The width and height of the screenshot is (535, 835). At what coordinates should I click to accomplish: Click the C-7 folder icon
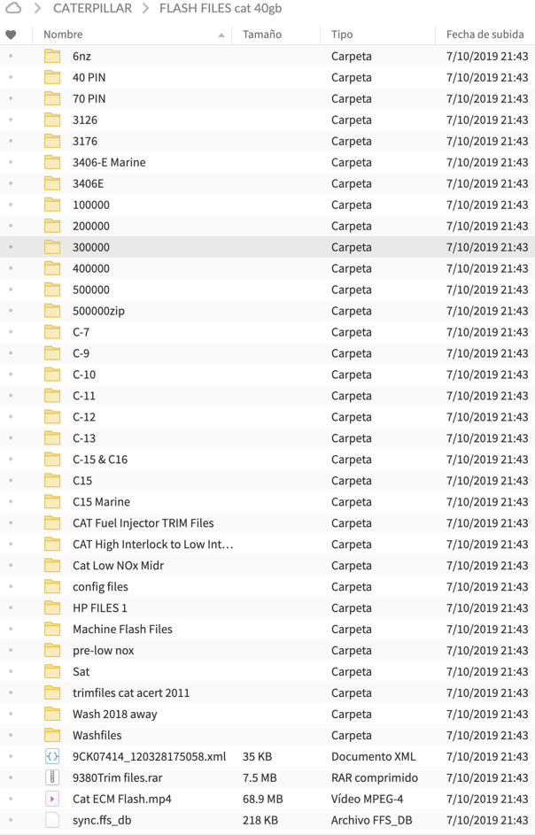[52, 332]
